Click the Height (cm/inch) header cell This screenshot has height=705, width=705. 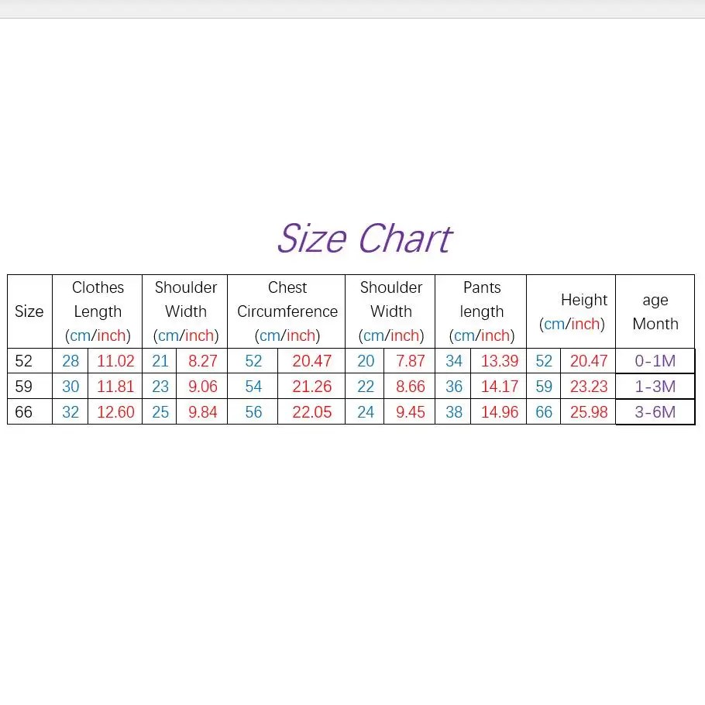pos(571,311)
